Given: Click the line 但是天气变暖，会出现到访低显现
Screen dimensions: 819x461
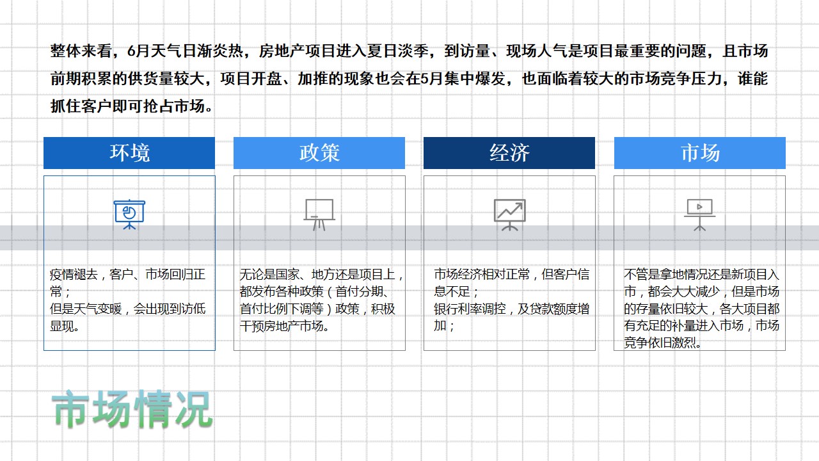Looking at the screenshot, I should tap(128, 318).
